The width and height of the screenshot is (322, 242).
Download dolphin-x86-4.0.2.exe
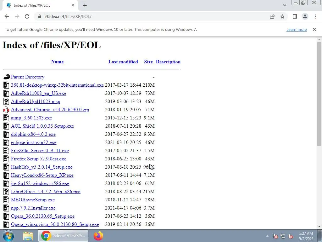pyautogui.click(x=33, y=134)
